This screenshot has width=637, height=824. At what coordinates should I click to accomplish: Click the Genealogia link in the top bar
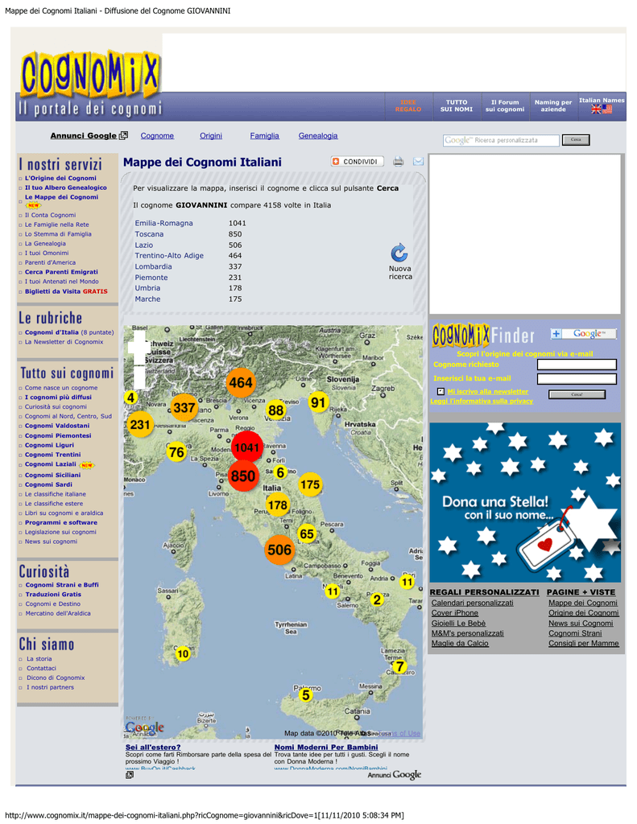[x=318, y=136]
